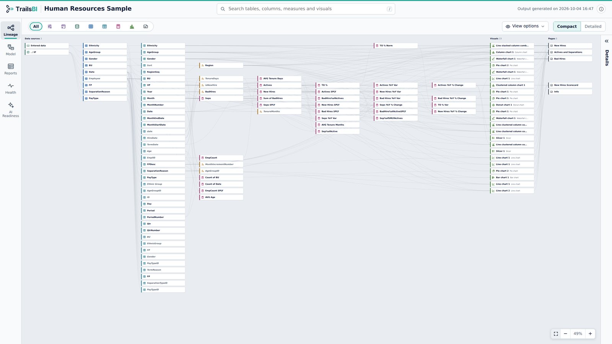This screenshot has width=612, height=344.
Task: Select the Entered data source node
Action: 47,45
